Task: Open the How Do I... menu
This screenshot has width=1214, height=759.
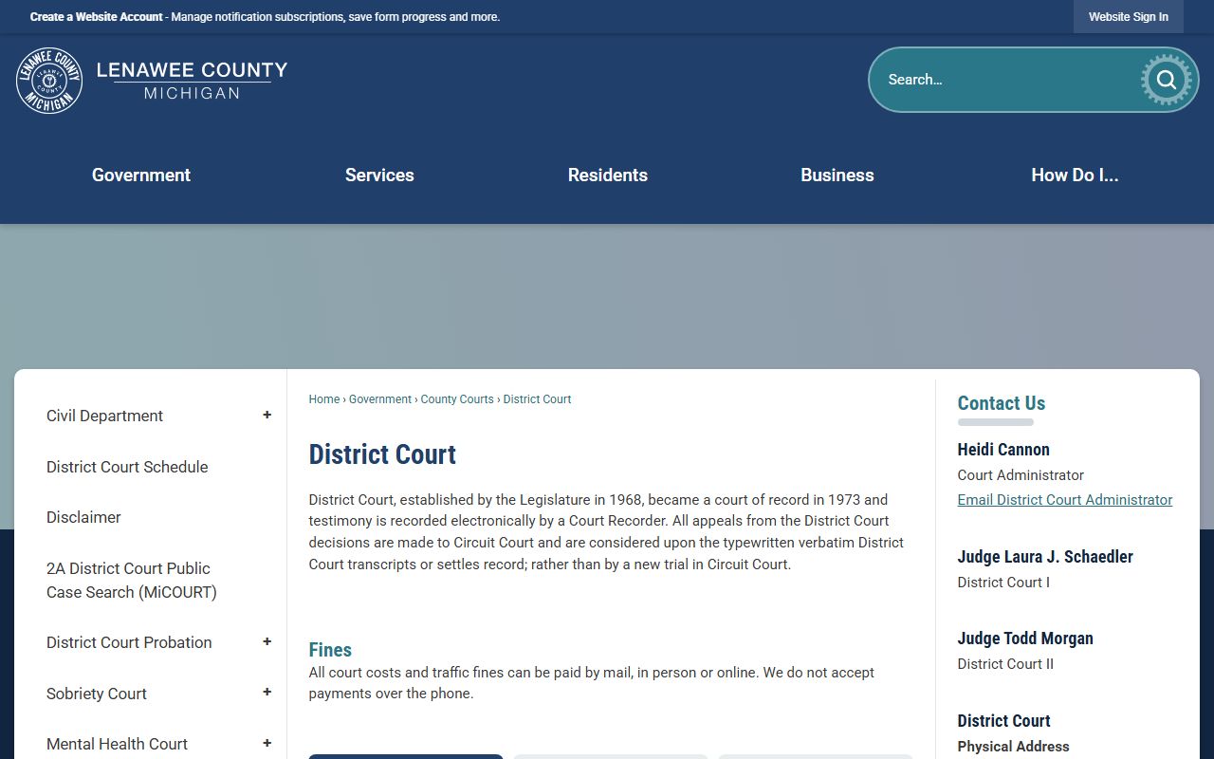Action: 1075,175
